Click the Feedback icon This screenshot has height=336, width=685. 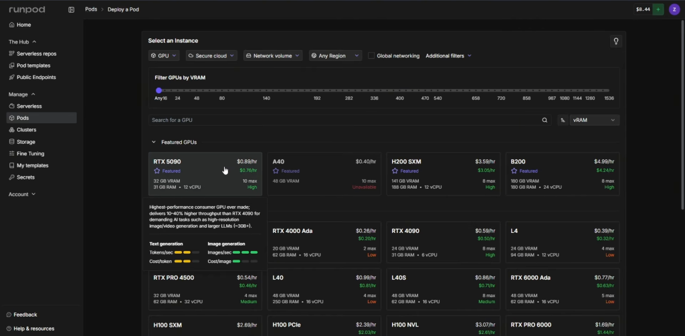[9, 315]
